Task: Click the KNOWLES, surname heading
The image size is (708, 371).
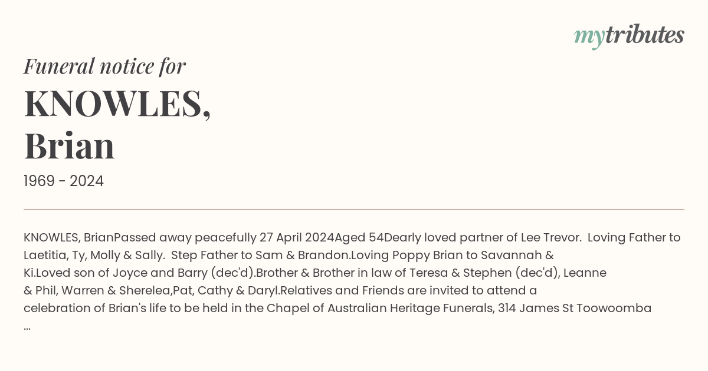Action: [x=117, y=104]
